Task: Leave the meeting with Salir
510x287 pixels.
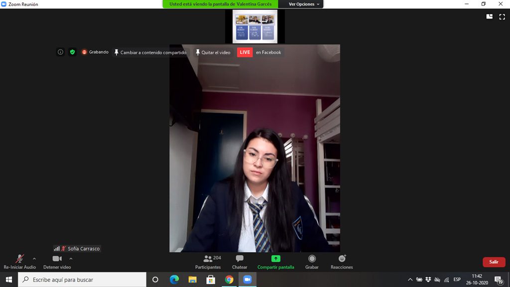Action: (x=494, y=262)
